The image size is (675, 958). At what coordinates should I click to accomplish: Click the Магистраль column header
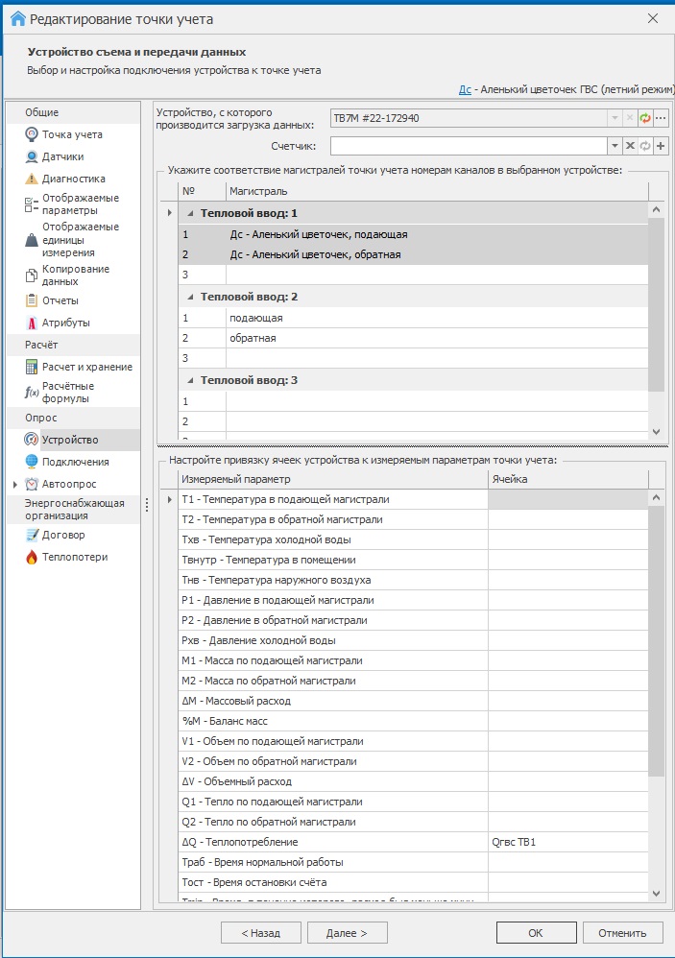pyautogui.click(x=437, y=191)
